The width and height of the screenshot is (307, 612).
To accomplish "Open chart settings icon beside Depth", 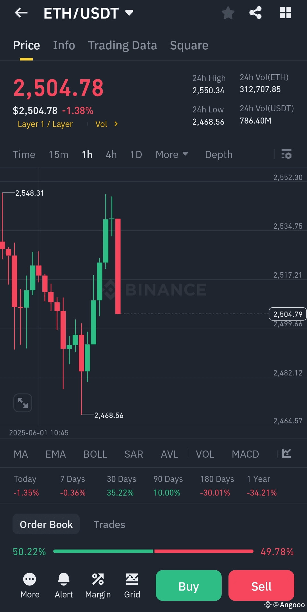I will click(287, 154).
